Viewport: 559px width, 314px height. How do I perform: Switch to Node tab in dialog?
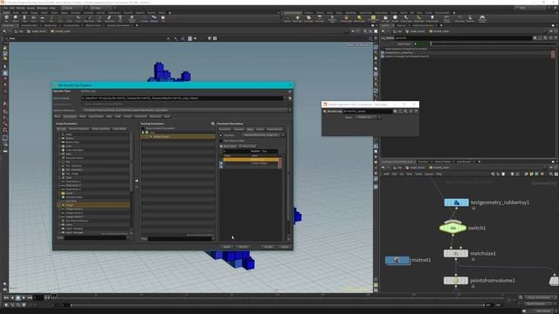[82, 116]
